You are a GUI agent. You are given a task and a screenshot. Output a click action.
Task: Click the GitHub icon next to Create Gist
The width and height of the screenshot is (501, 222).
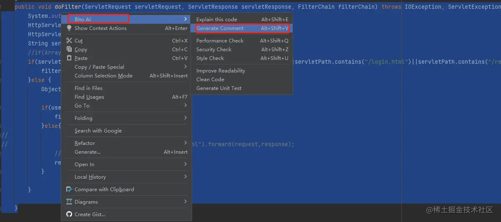tap(69, 214)
